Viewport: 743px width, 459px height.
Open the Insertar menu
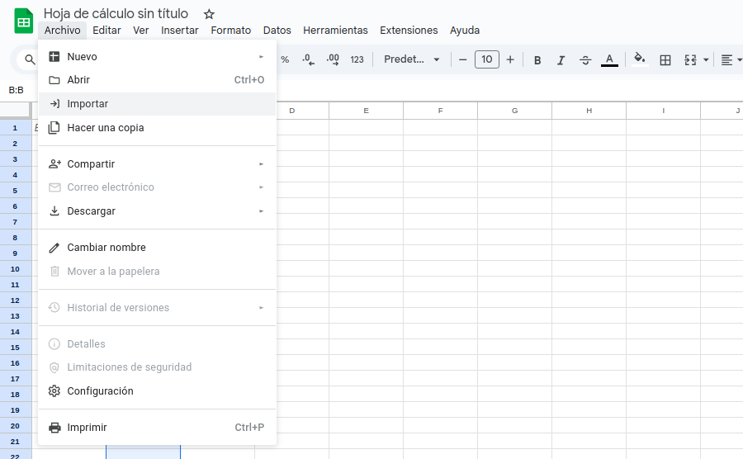[x=179, y=31]
